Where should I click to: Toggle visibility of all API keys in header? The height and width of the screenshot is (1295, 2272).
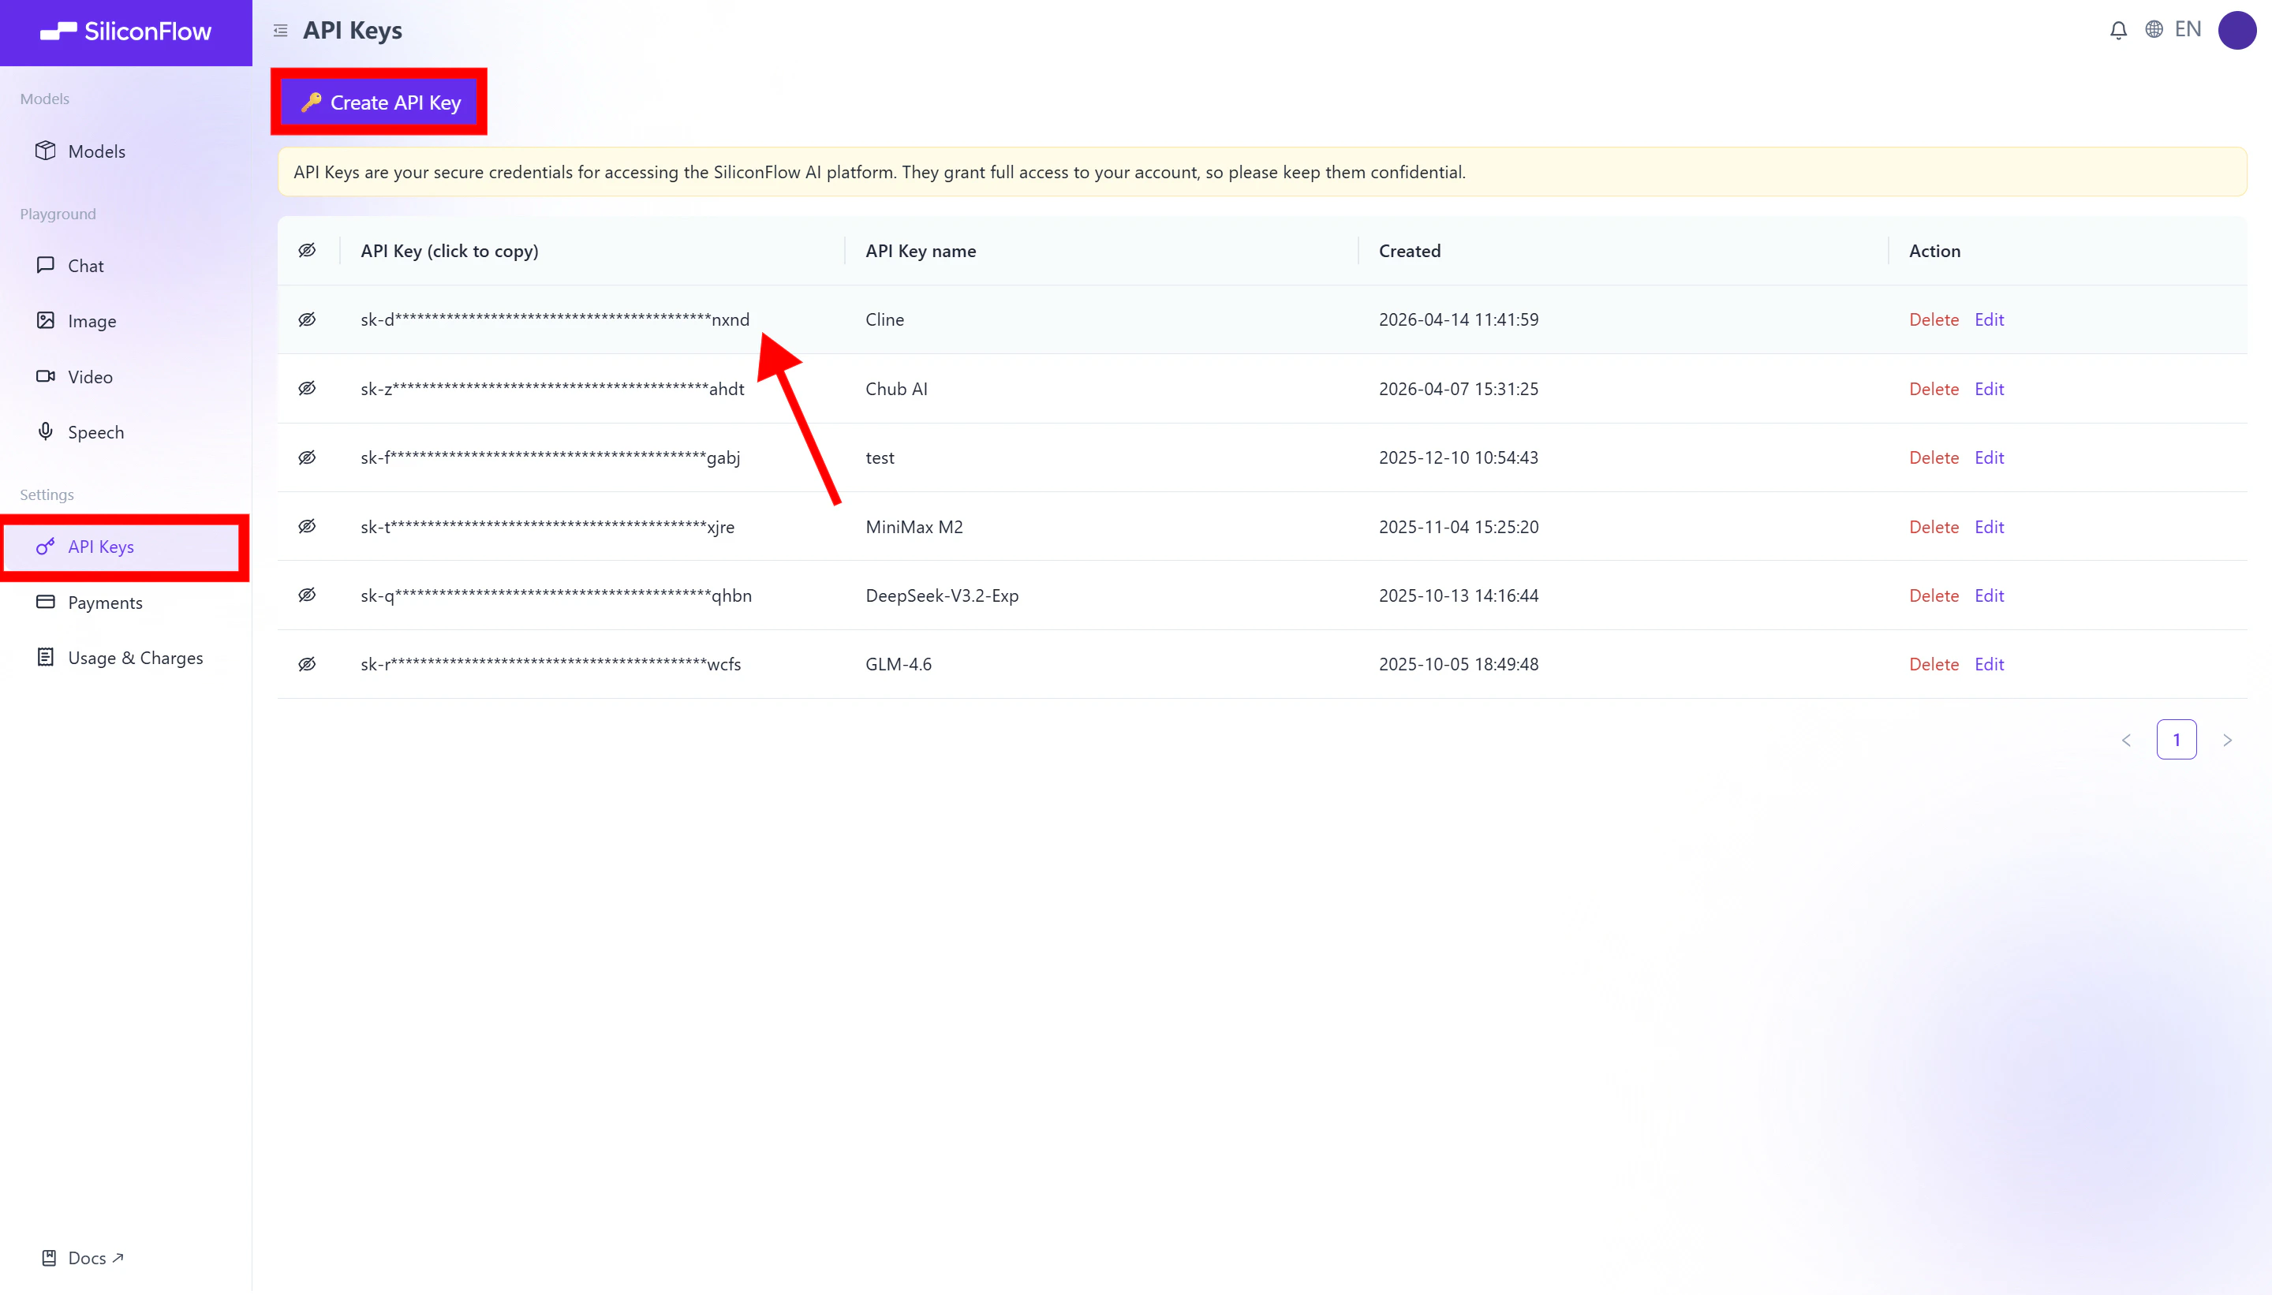[307, 251]
